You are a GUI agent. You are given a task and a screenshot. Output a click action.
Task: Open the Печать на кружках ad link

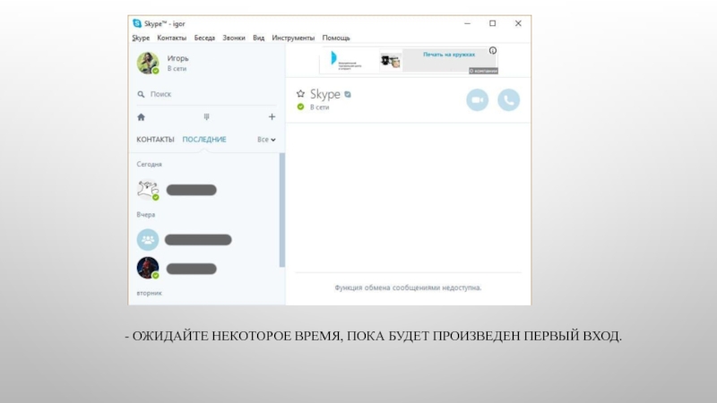[449, 55]
